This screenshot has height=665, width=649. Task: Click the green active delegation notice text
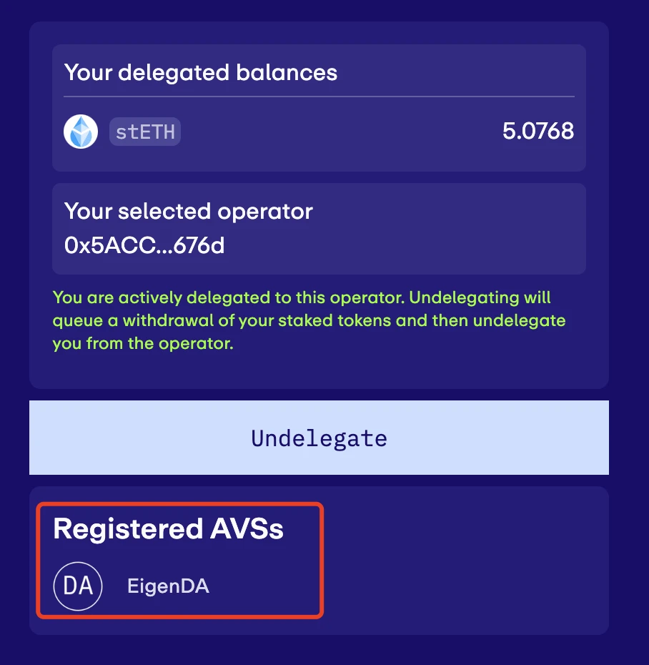[x=309, y=320]
